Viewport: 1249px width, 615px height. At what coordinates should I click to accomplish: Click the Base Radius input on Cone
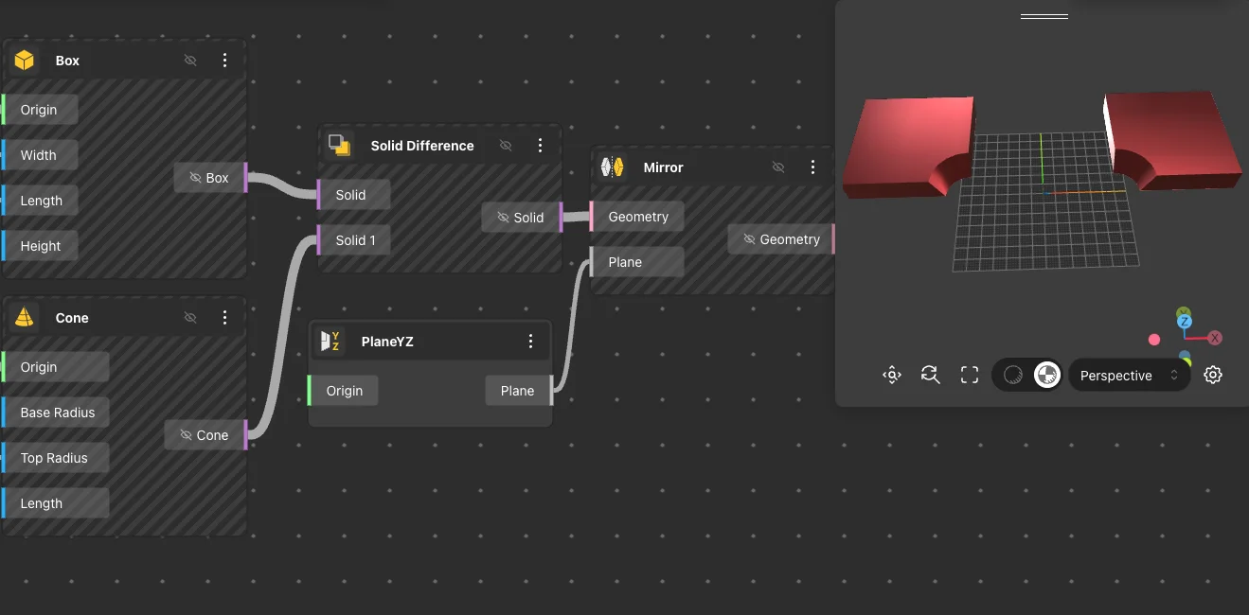58,413
